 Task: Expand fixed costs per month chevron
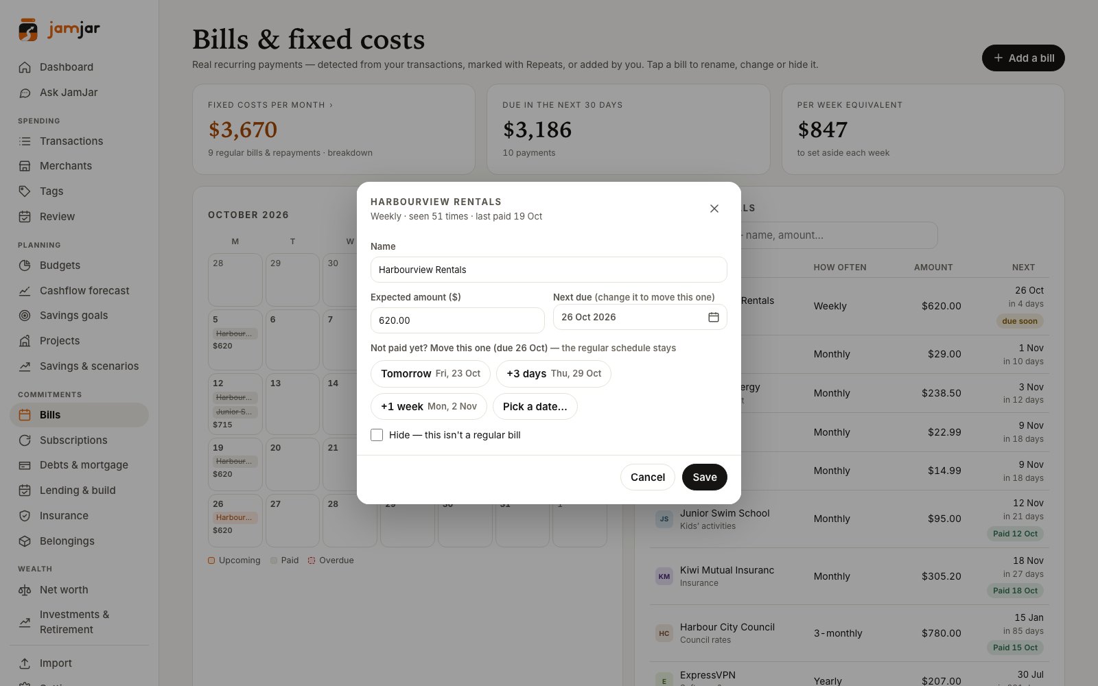[331, 105]
